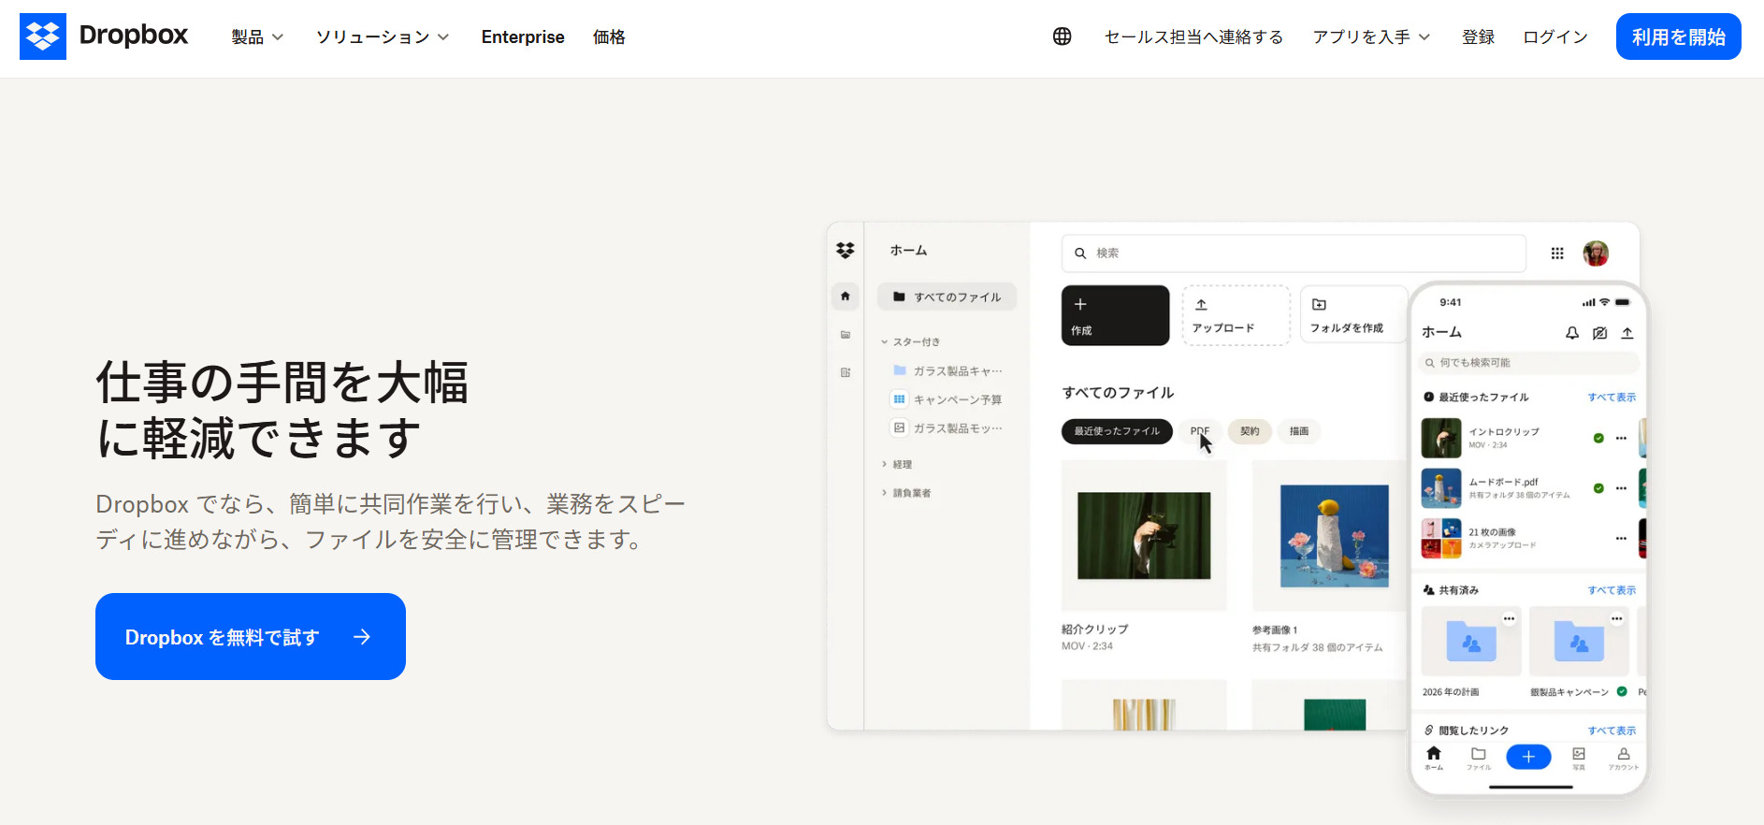Open more options for ムードボード.pdf
The height and width of the screenshot is (825, 1764).
click(x=1621, y=488)
